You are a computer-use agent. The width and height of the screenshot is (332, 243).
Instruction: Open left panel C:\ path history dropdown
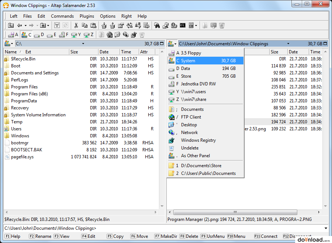(83, 44)
